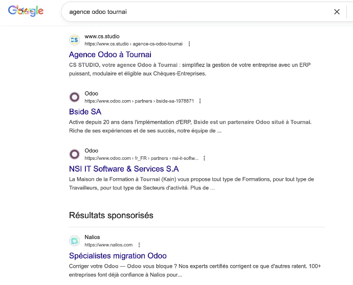Screen dimensions: 353x285
Task: Click the search box with 'agence odoo tournai'
Action: [194, 12]
